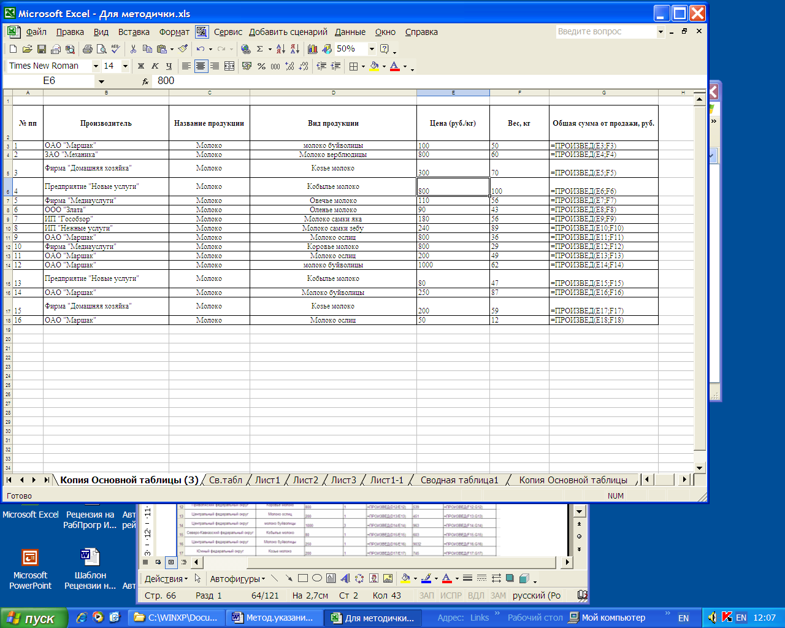Image resolution: width=785 pixels, height=628 pixels.
Task: Decrease decimal places icon
Action: click(304, 66)
